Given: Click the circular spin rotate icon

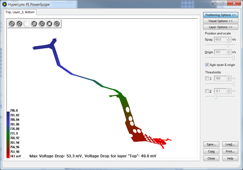Looking at the screenshot, I should (42, 24).
